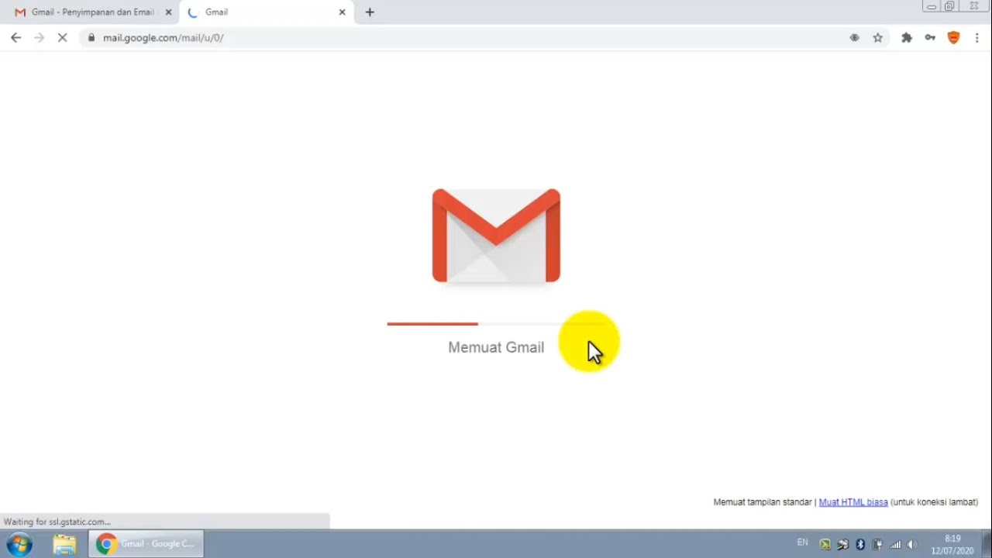Stop loading with the X button
This screenshot has width=992, height=558.
click(63, 37)
